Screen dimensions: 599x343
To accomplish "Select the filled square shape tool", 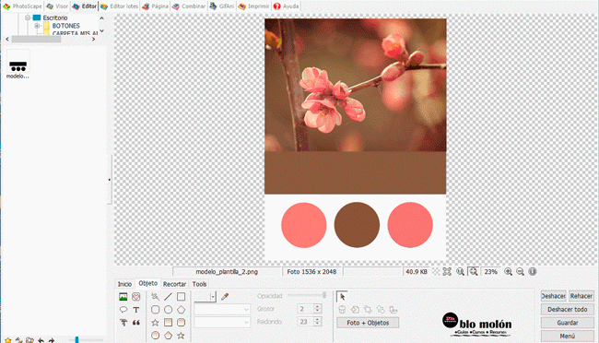I will point(168,323).
